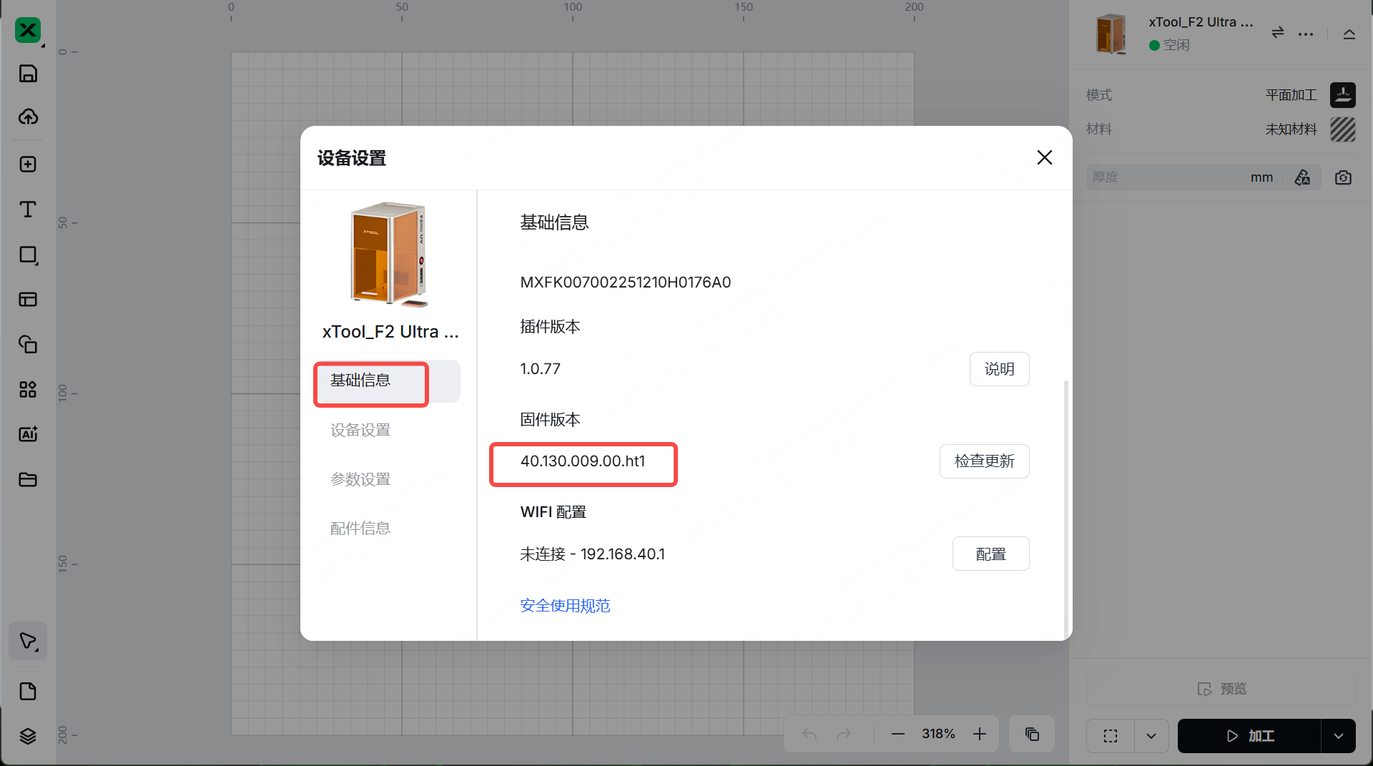
Task: Open the 参数设置 tab
Action: (360, 479)
